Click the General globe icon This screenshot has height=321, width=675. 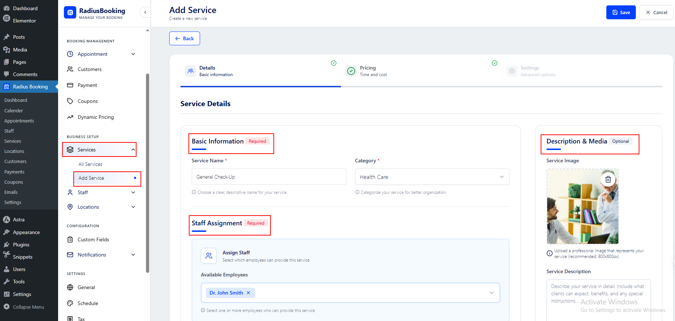click(70, 287)
